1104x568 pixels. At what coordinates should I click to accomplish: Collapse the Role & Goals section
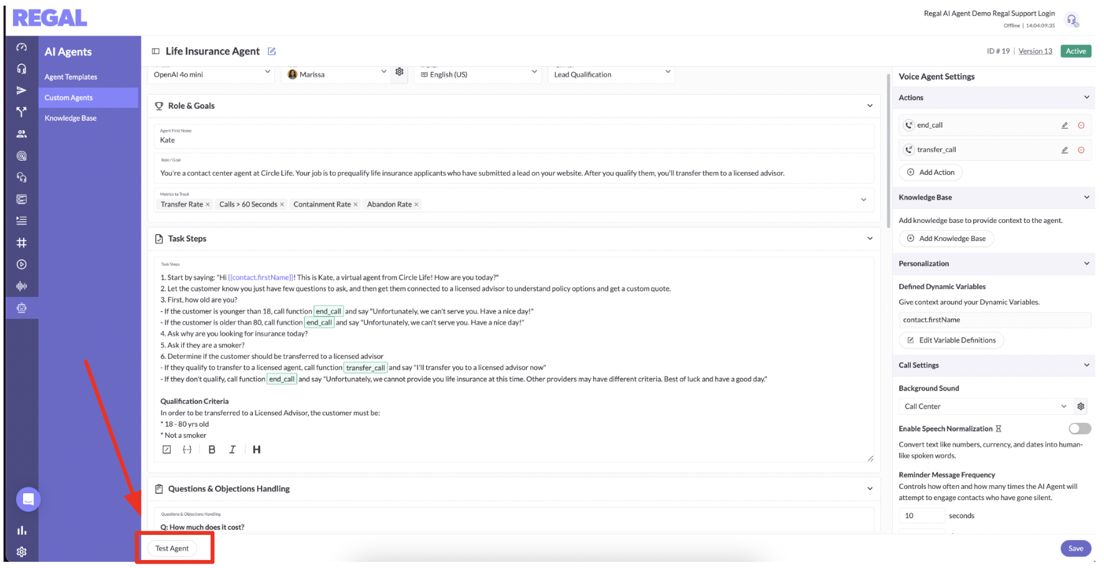tap(870, 106)
